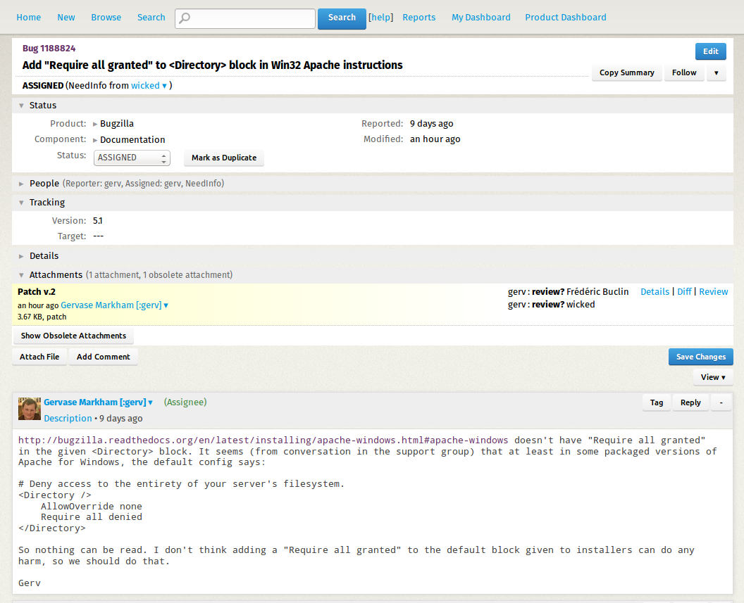Click the modified time 'an hour ago'

(x=435, y=139)
